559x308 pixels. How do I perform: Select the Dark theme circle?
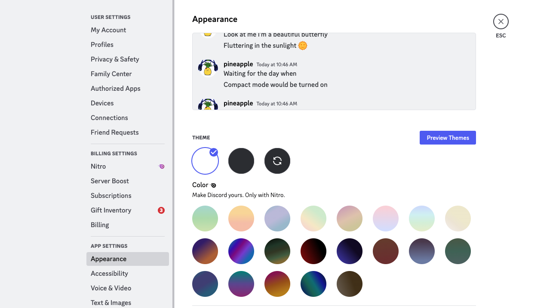pos(241,161)
